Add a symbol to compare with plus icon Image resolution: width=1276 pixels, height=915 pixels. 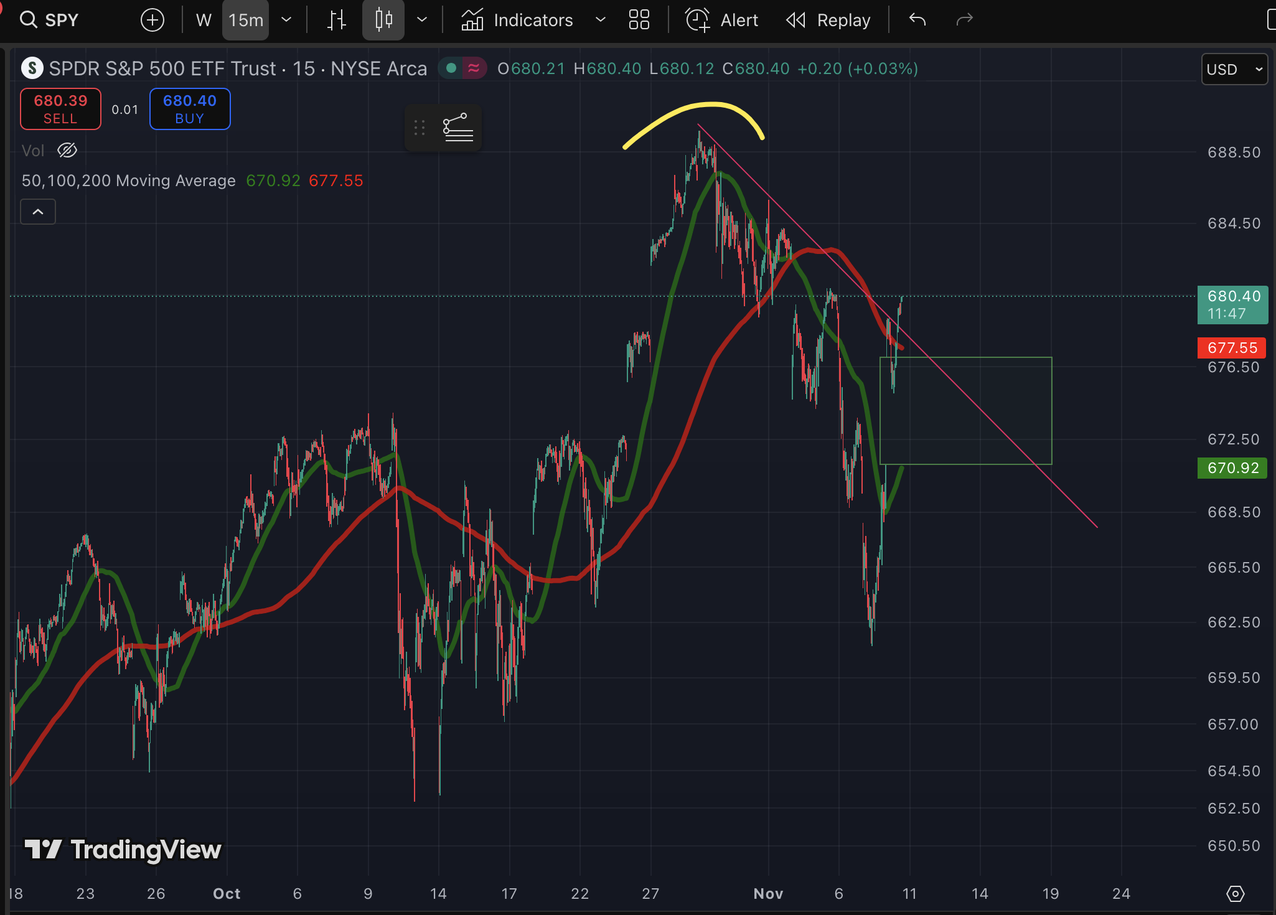coord(152,20)
